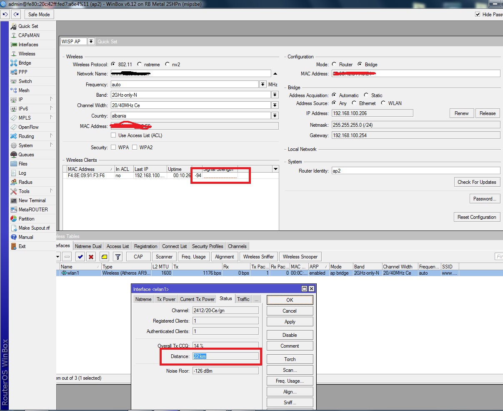Click the filter funnel icon
This screenshot has width=503, height=411.
coord(118,257)
